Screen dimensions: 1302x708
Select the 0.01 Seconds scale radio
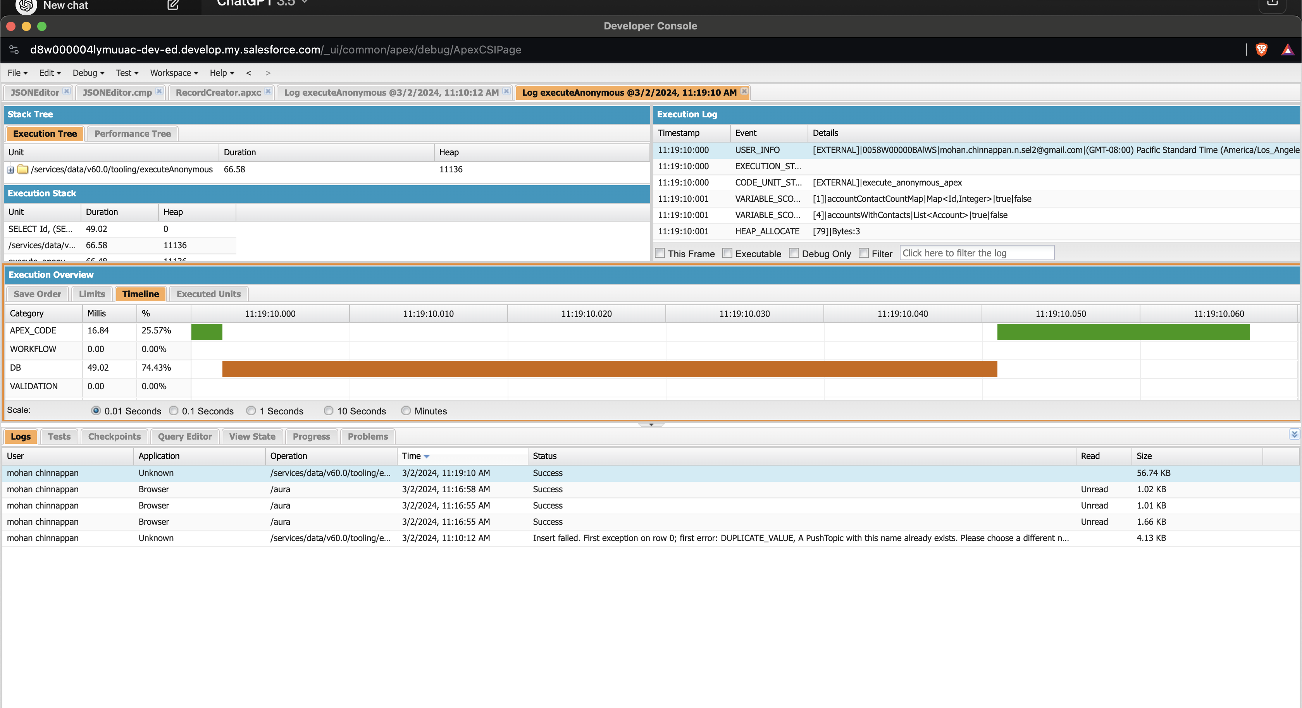click(x=96, y=411)
